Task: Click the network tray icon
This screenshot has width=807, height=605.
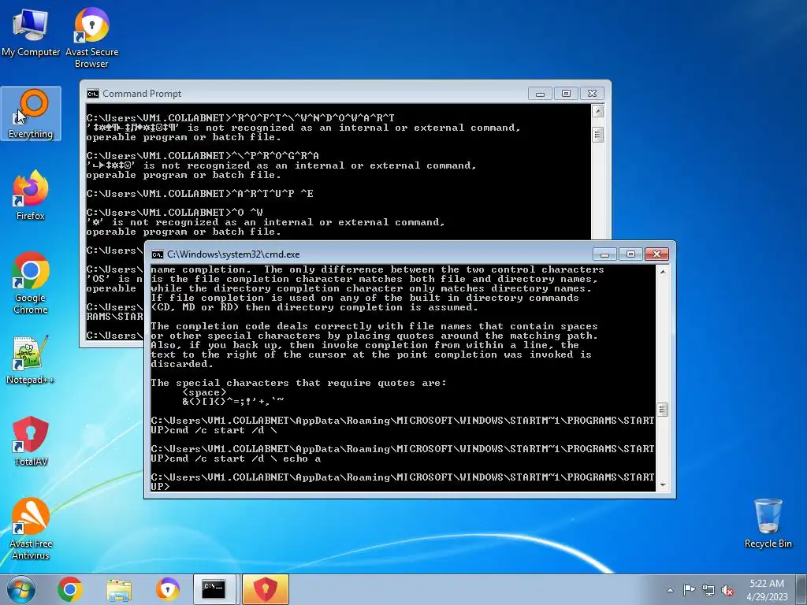Action: 708,590
